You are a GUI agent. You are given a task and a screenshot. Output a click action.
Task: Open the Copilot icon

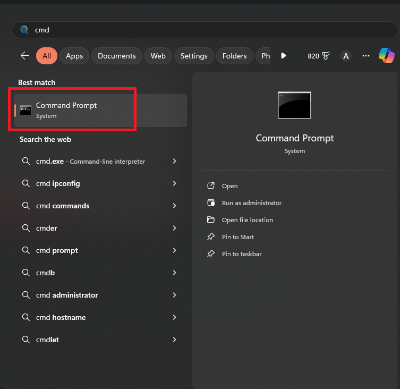tap(386, 56)
